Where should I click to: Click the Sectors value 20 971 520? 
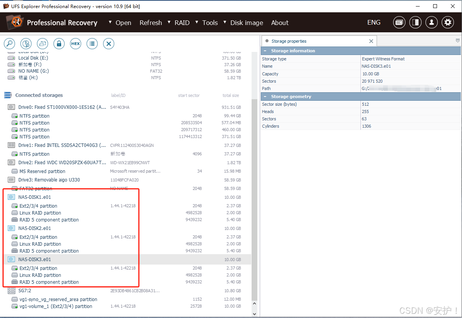pos(372,81)
